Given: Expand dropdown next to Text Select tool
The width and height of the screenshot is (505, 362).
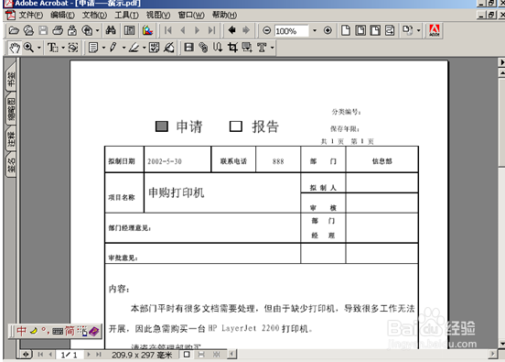Looking at the screenshot, I should tap(63, 48).
